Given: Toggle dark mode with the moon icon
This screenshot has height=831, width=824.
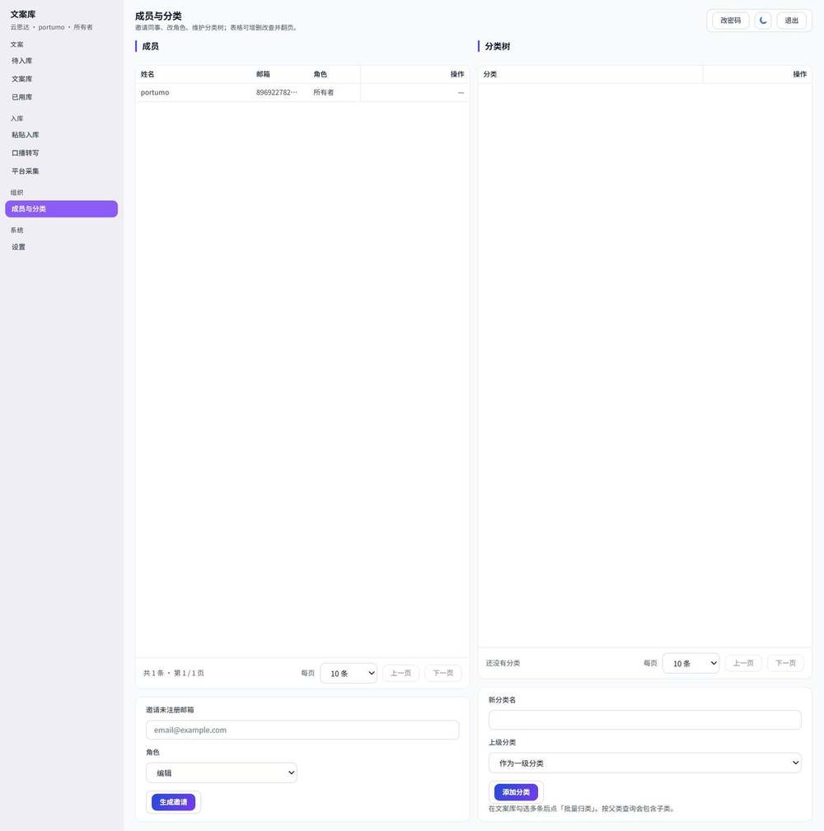Looking at the screenshot, I should click(763, 21).
